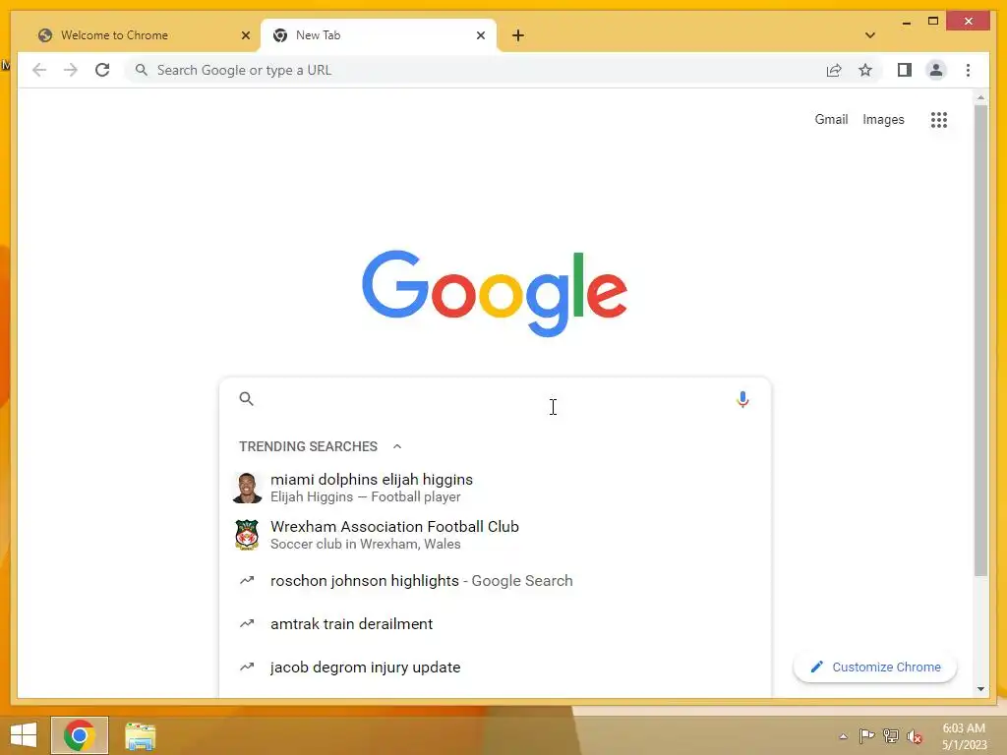
Task: Select the New Tab tab
Action: pos(379,35)
